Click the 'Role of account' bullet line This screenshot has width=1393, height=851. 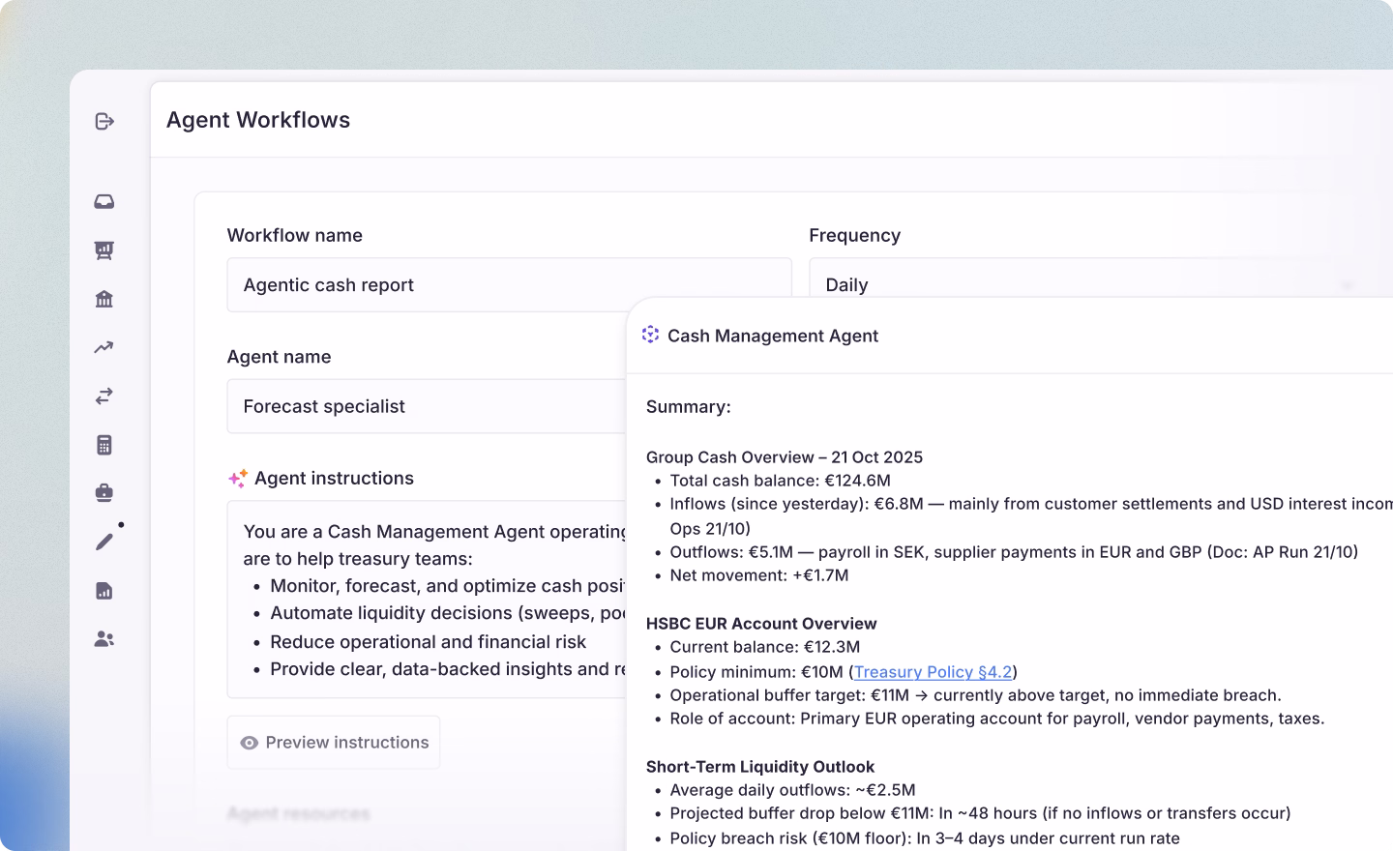997,719
